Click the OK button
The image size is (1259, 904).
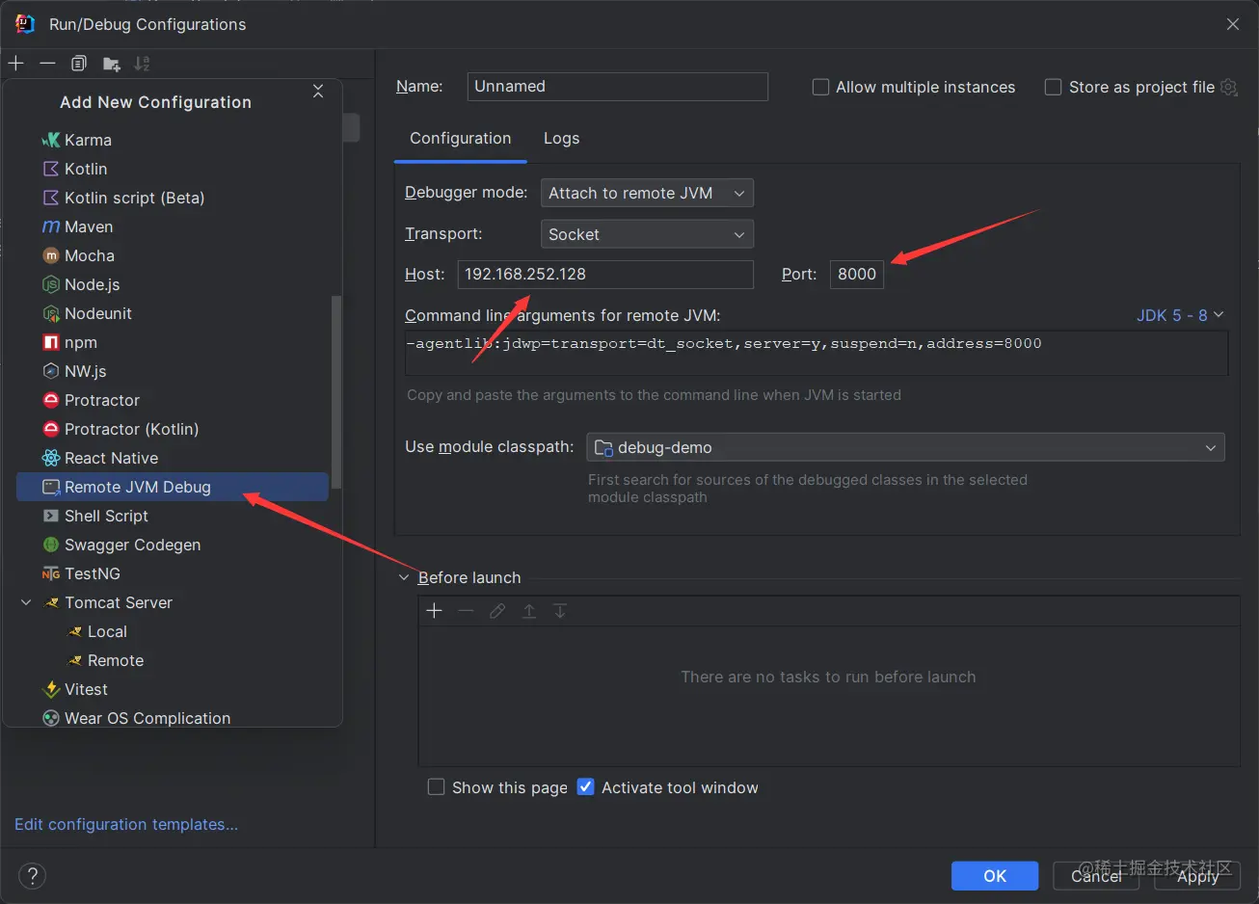[x=995, y=876]
